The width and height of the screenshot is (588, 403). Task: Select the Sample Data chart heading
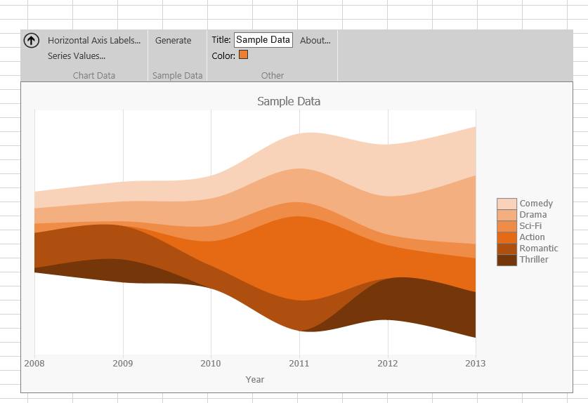(x=289, y=102)
